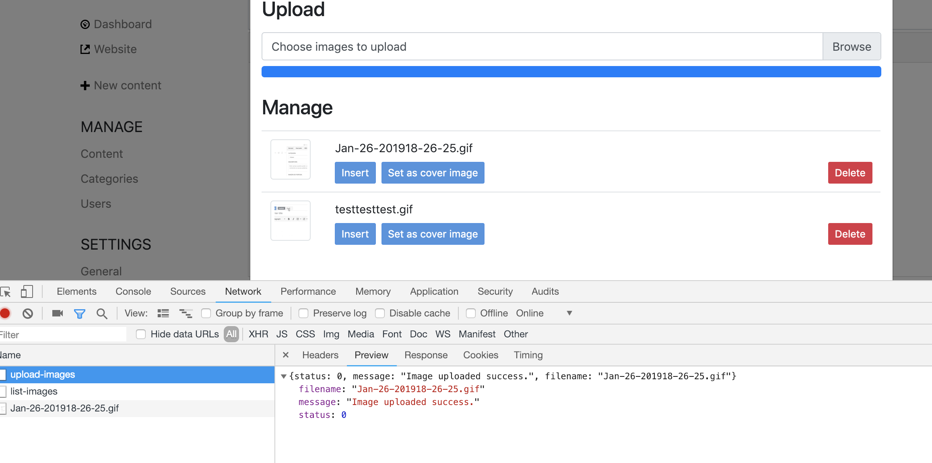Click the capture screenshots camera icon
Image resolution: width=932 pixels, height=463 pixels.
[x=58, y=313]
